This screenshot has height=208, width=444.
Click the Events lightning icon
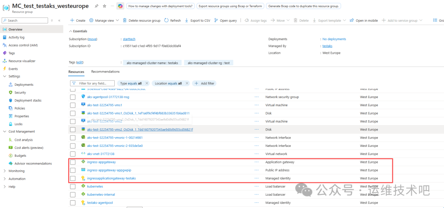click(5, 69)
